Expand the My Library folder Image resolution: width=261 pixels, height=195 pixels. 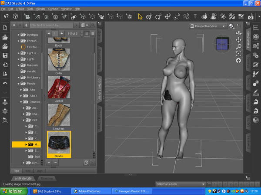pyautogui.click(x=18, y=78)
